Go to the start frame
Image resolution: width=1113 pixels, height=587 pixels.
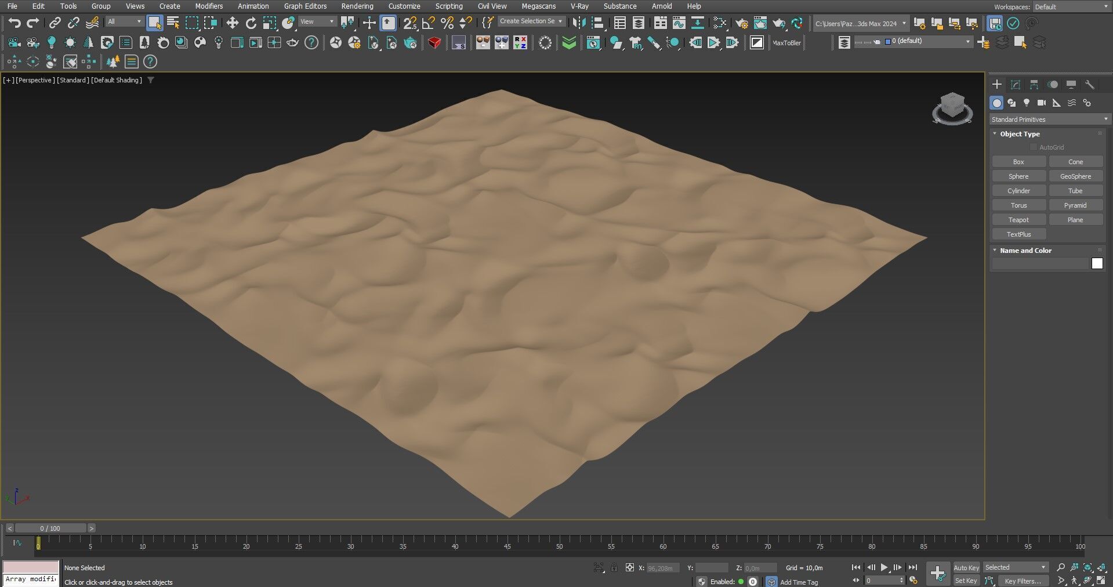pyautogui.click(x=855, y=567)
